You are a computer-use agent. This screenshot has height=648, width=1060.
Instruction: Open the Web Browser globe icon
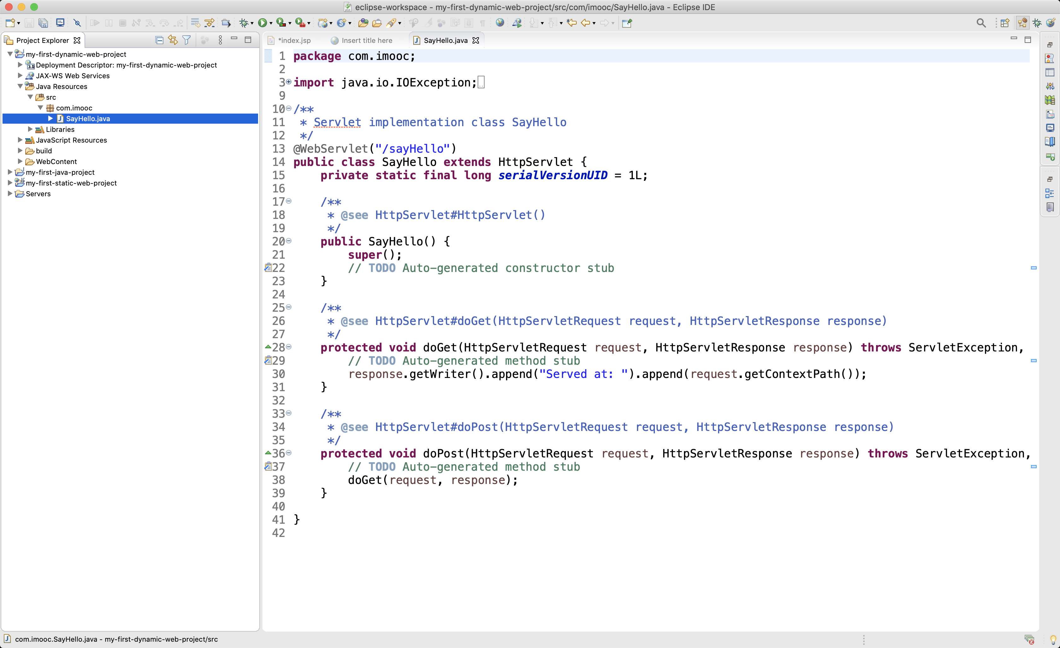500,23
